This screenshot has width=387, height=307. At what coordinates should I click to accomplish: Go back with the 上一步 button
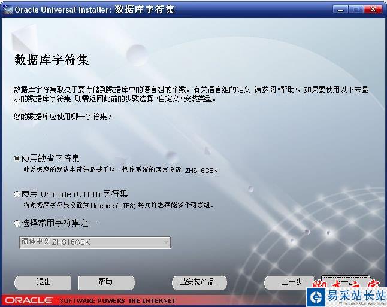(289, 282)
